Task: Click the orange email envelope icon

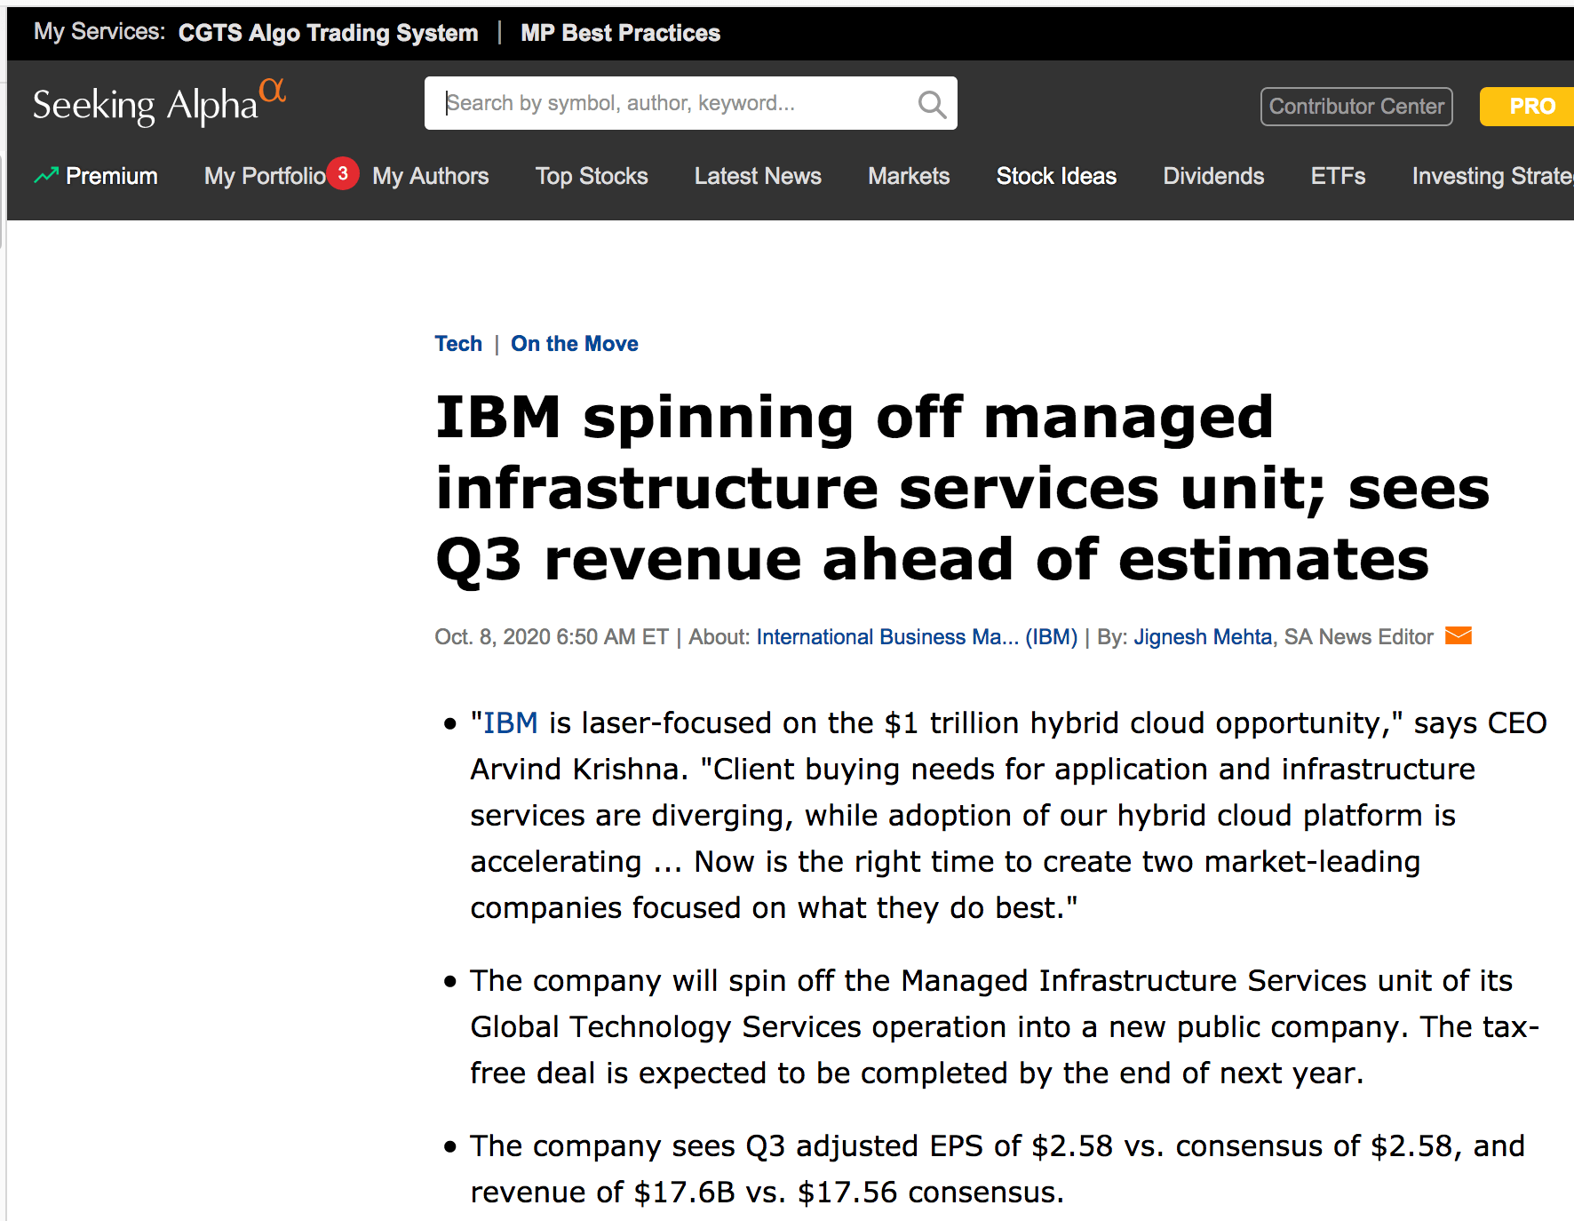Action: [1458, 636]
